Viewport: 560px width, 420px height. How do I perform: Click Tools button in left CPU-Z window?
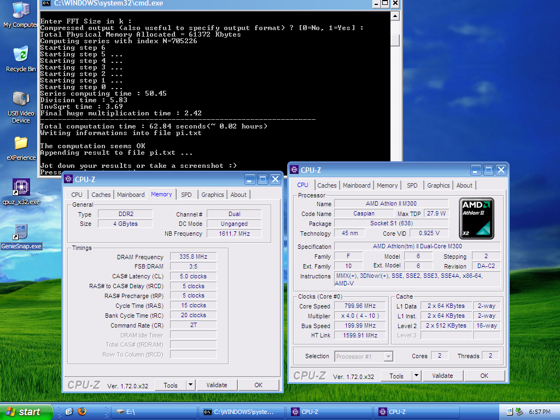[171, 386]
